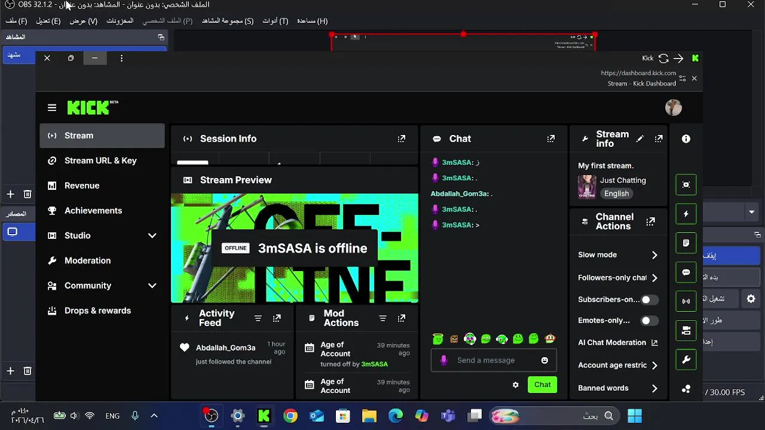Open the dock three-dot options menu
The width and height of the screenshot is (765, 430).
point(121,58)
